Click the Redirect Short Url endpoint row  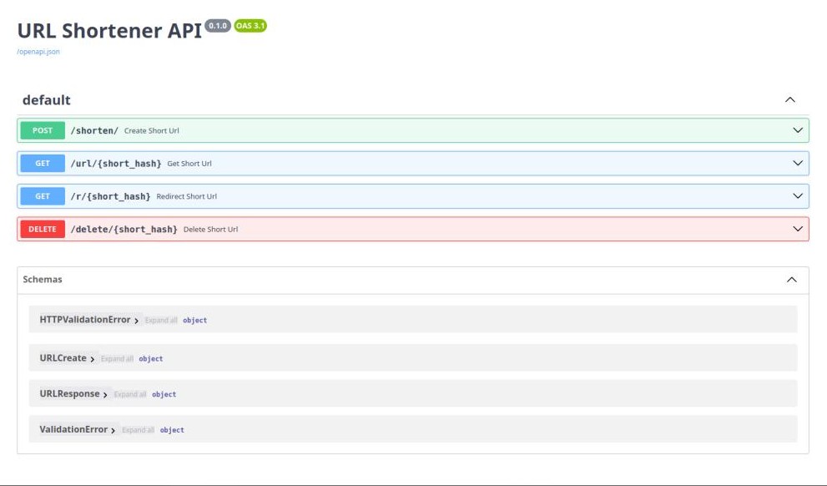(x=417, y=196)
